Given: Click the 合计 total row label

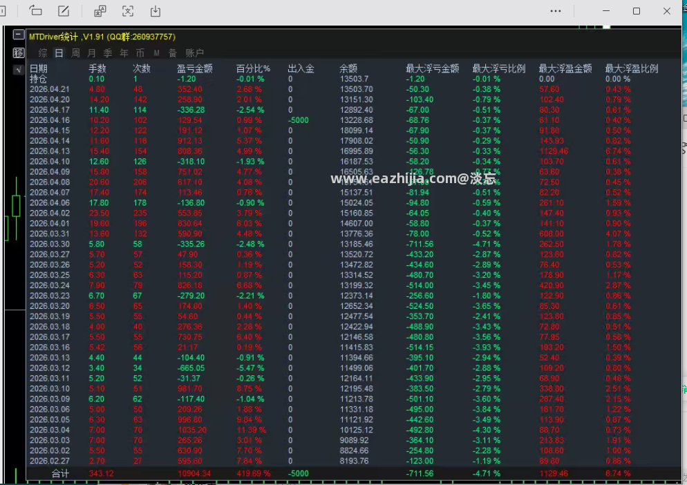Looking at the screenshot, I should pyautogui.click(x=60, y=474).
